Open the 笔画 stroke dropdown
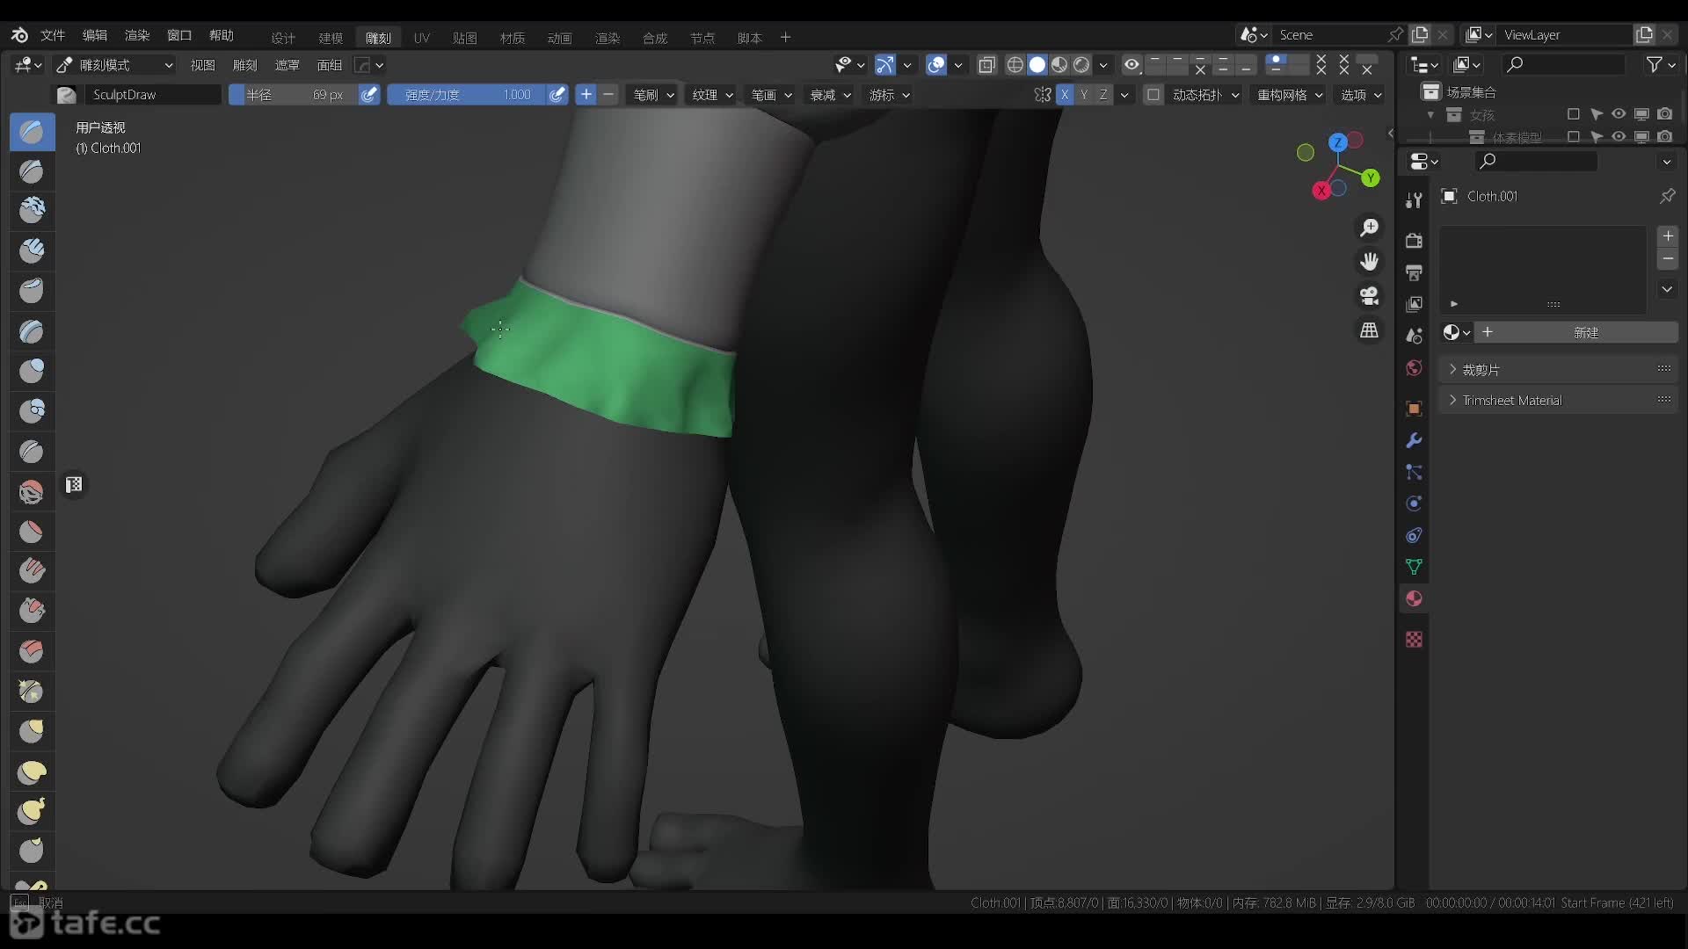 click(x=771, y=95)
